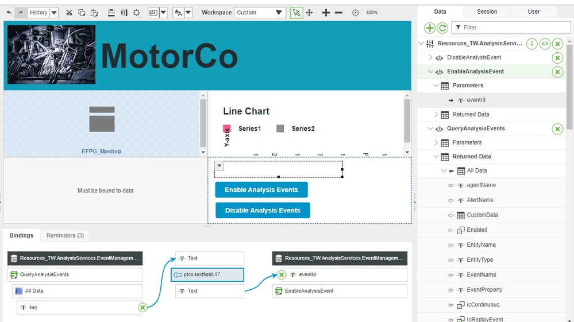This screenshot has height=322, width=574.
Task: Select the EFPG_Mashup contained mashup
Action: (x=102, y=125)
